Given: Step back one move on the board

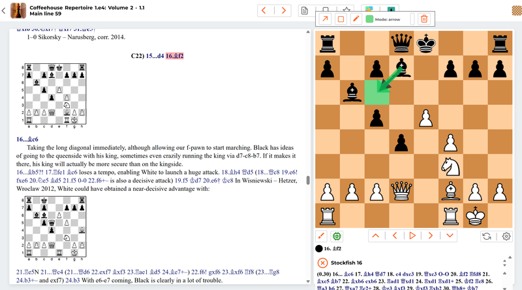Looking at the screenshot, I should (394, 236).
